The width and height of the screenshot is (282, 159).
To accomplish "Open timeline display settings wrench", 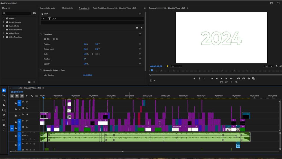I will click(x=32, y=96).
